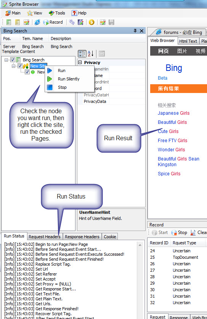The height and width of the screenshot is (319, 207).
Task: Click the Internet Explorer browser toolbar icon
Action: [37, 22]
